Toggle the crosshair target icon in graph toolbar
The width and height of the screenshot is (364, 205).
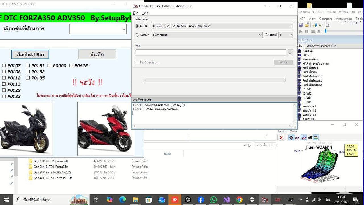coord(291,138)
